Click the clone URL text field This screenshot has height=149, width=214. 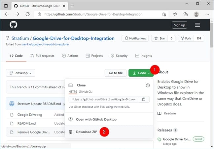pyautogui.click(x=104, y=99)
